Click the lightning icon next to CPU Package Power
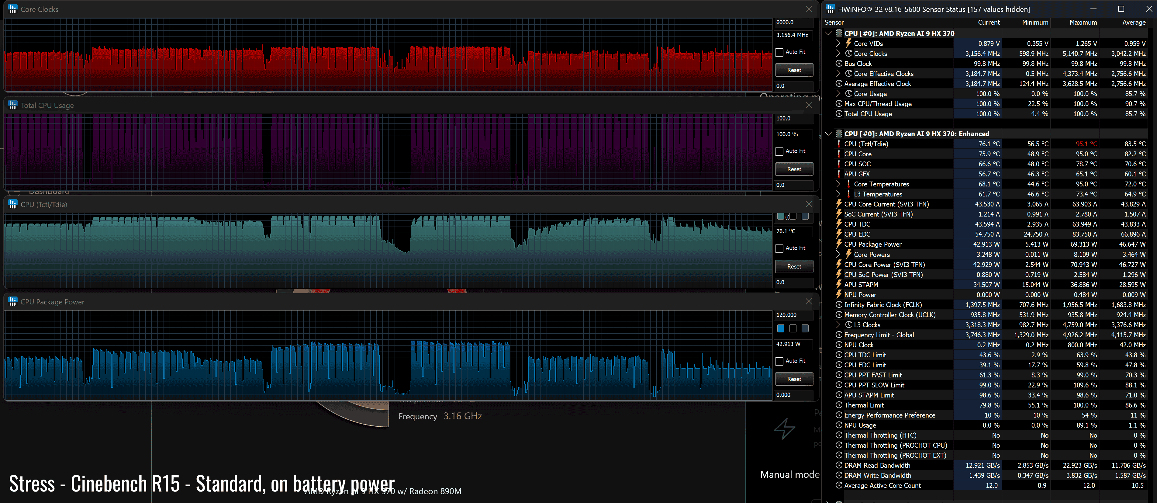Screen dimensions: 1157x503 (838, 244)
